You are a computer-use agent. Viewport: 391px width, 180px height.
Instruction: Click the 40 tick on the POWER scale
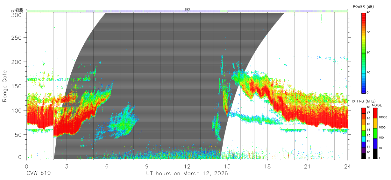(x=369, y=12)
